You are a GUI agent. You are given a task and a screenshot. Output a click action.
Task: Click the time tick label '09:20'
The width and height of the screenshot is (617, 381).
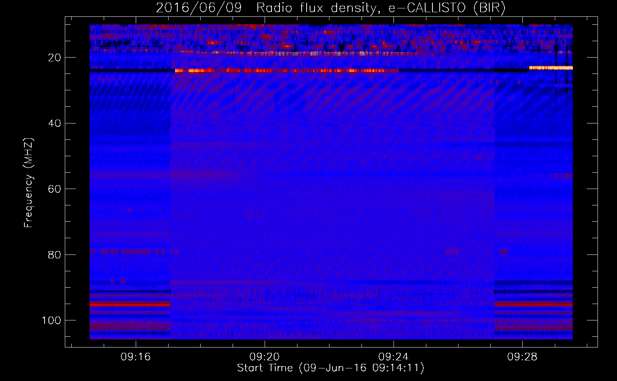[265, 357]
